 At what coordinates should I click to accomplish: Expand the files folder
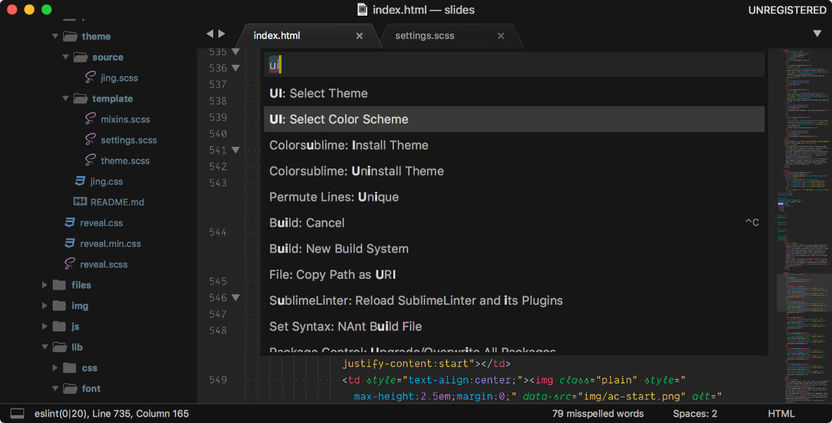pyautogui.click(x=44, y=285)
